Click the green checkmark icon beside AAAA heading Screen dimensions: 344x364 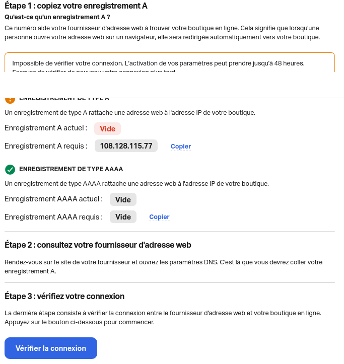(10, 169)
